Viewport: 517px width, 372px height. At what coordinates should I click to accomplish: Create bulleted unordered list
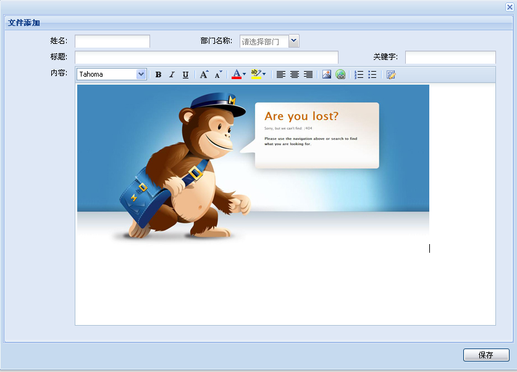point(372,75)
